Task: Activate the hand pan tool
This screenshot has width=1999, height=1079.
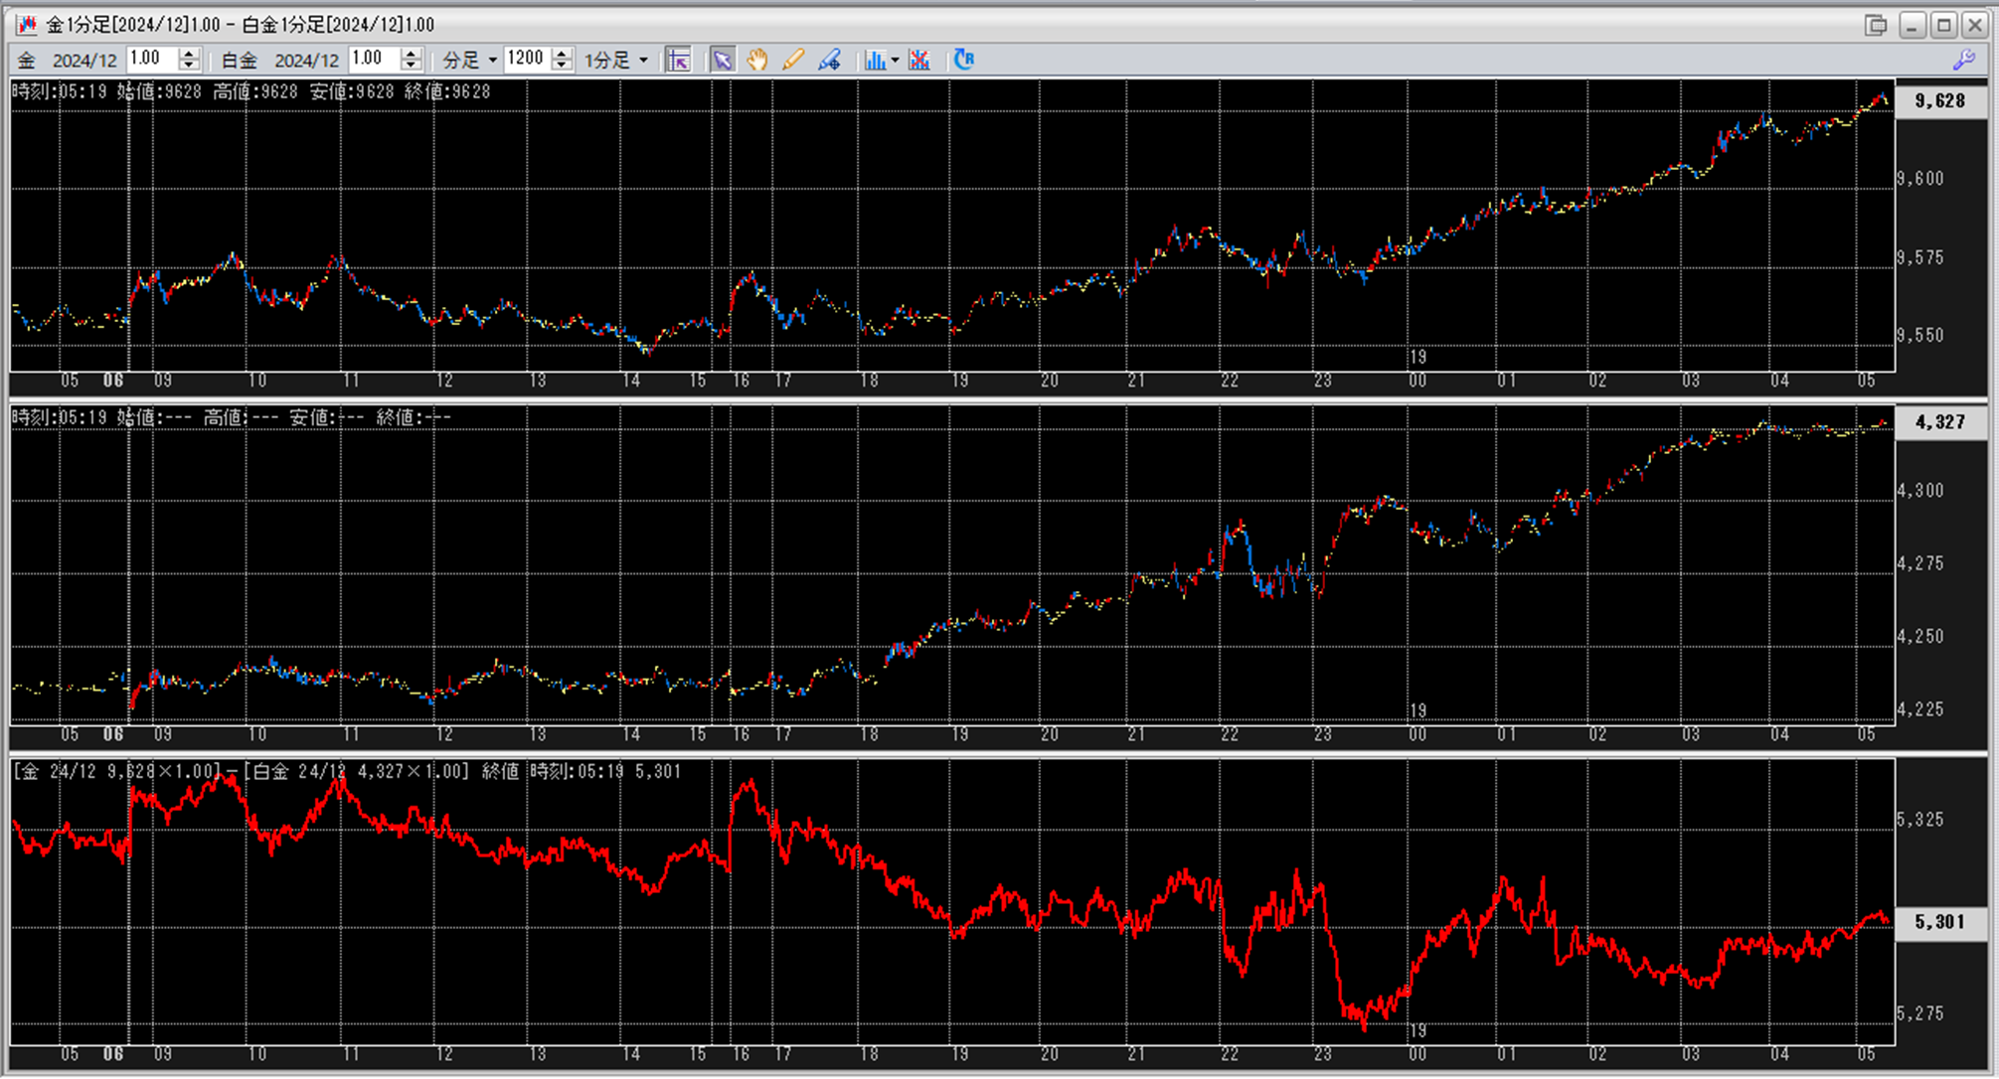Action: pyautogui.click(x=757, y=61)
